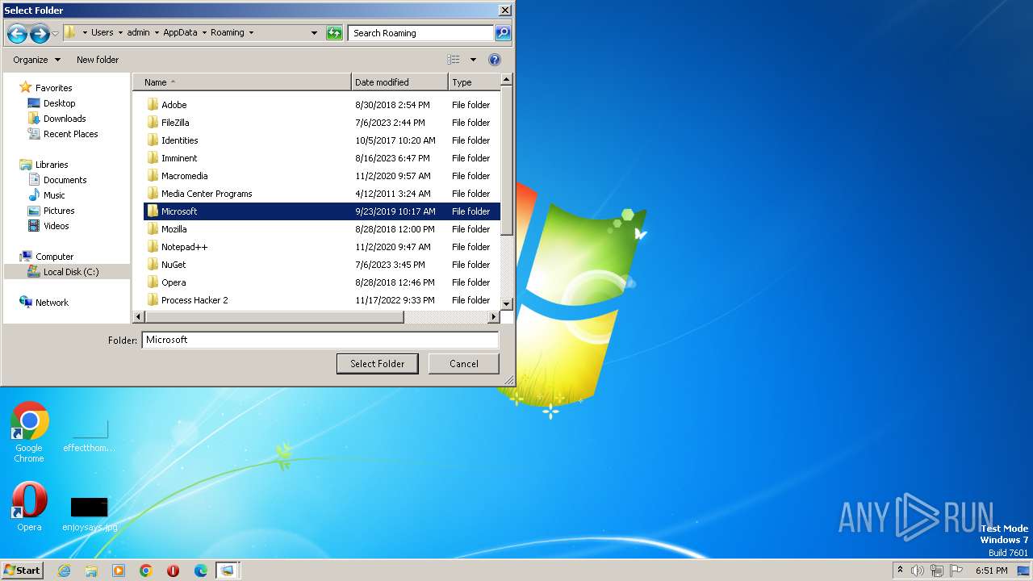Click the New folder button
Screen dimensions: 1033x581
pyautogui.click(x=98, y=60)
